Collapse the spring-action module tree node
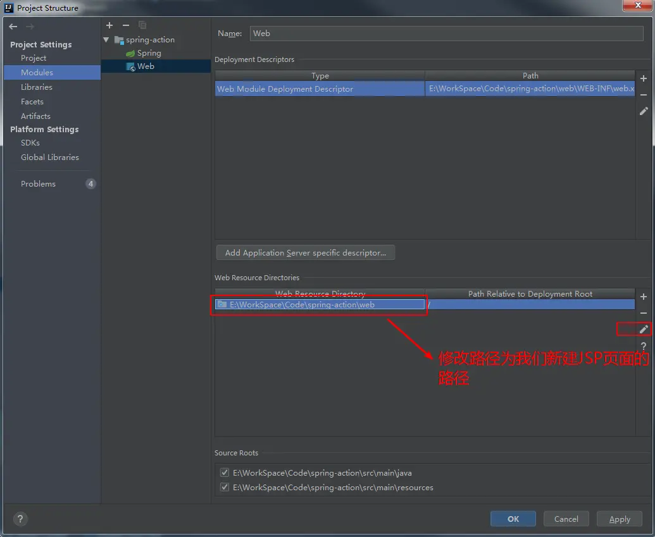This screenshot has width=655, height=537. coord(106,40)
